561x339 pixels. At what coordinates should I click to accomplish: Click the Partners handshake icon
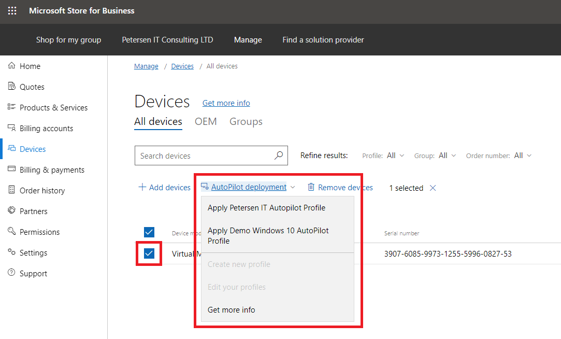[x=11, y=210]
